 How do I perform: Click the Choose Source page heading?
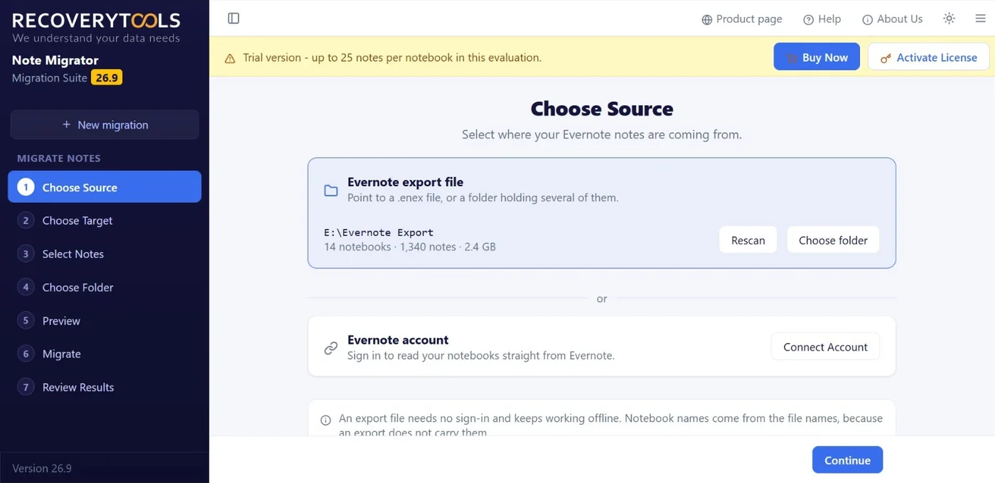tap(602, 109)
